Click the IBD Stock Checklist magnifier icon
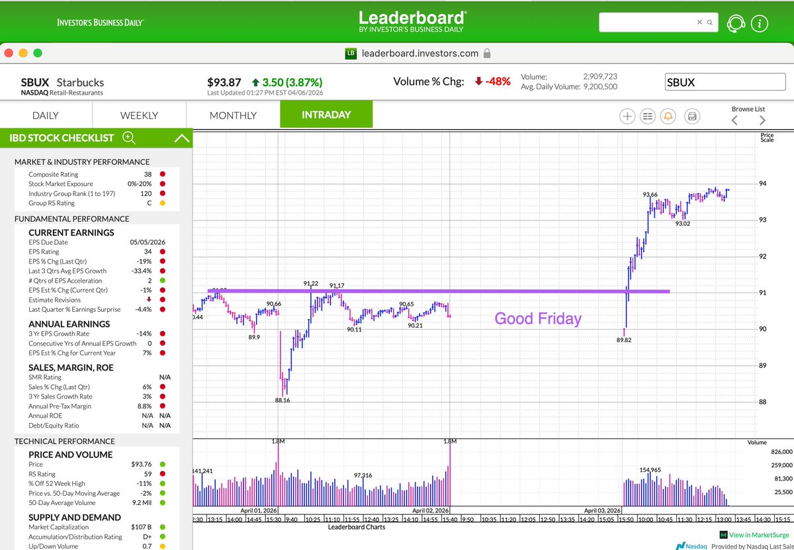 (x=129, y=138)
